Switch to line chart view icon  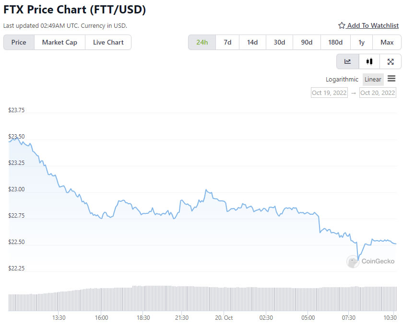(347, 61)
